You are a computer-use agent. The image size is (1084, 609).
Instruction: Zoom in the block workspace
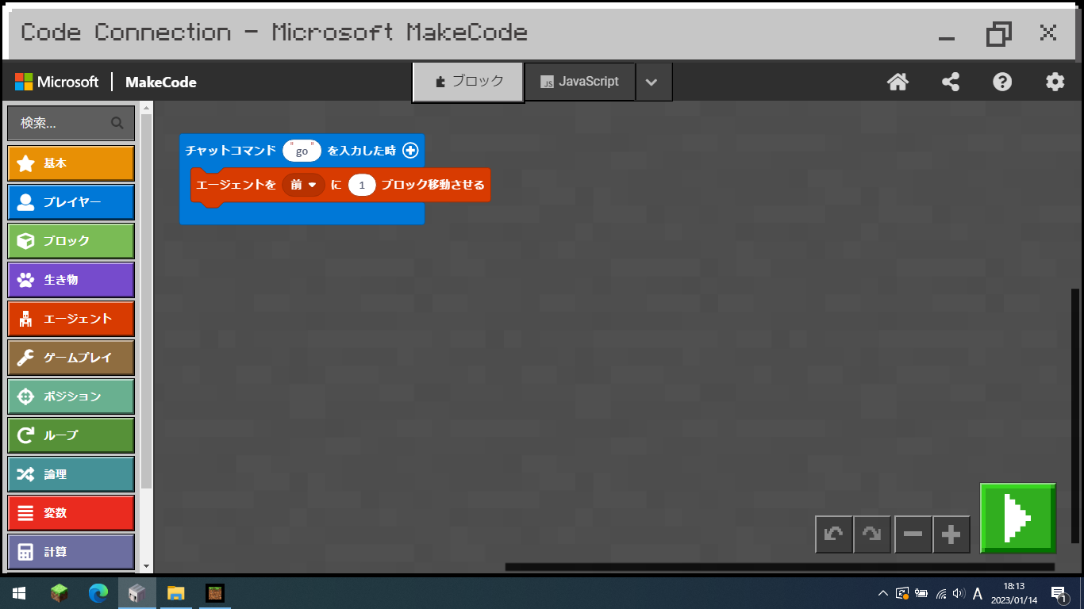point(951,534)
